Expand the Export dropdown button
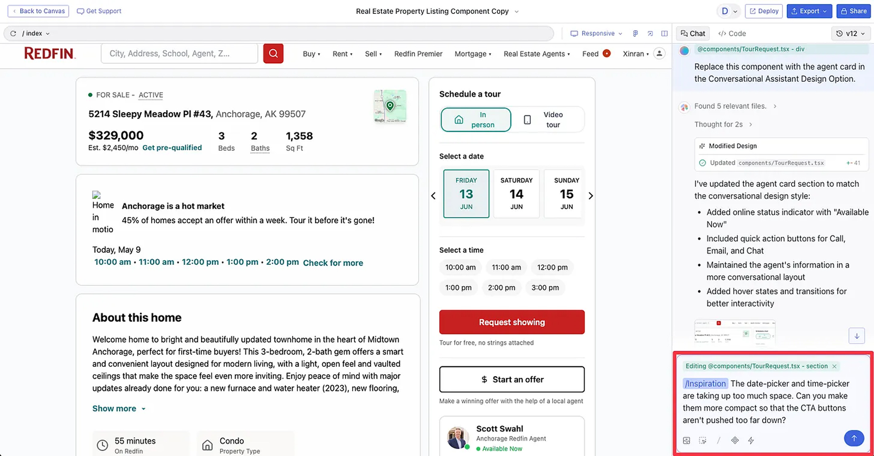 point(809,11)
